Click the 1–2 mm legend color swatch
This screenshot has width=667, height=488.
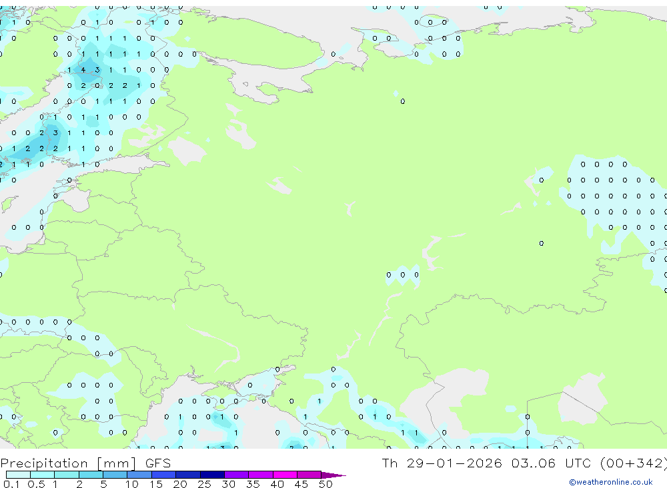pyautogui.click(x=67, y=475)
